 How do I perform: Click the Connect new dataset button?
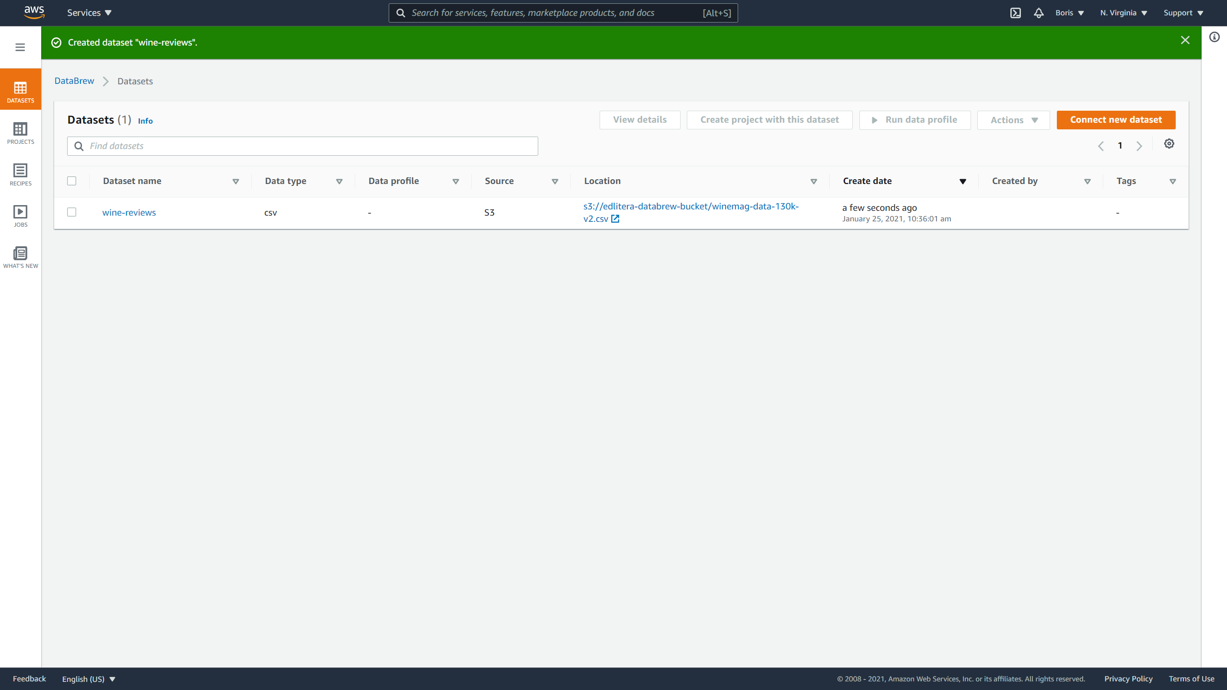pos(1116,120)
